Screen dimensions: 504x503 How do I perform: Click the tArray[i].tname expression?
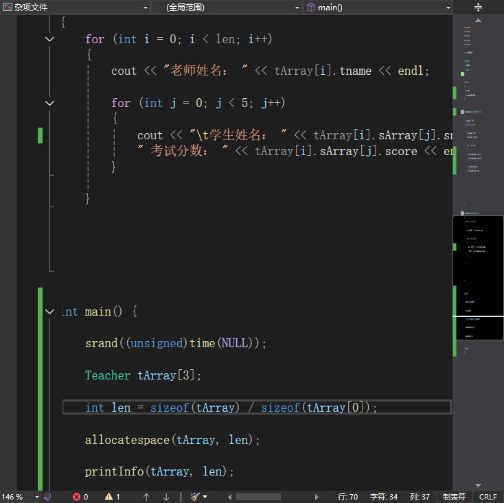[x=323, y=71]
